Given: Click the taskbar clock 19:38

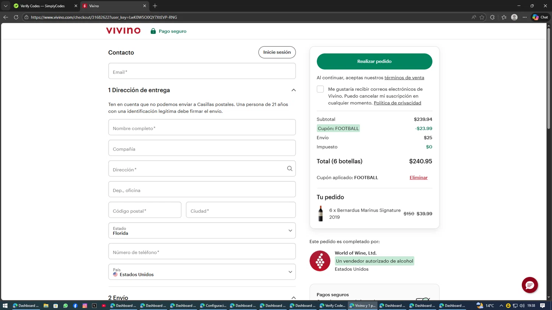Looking at the screenshot, I should click(531, 306).
